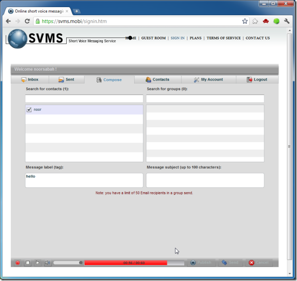Adjust the volume slider knob
297x281 pixels.
81,263
